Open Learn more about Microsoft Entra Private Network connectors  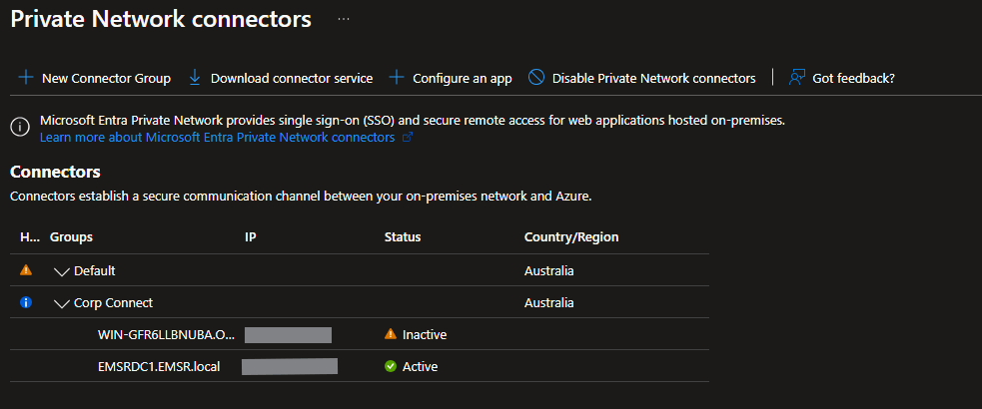tap(217, 138)
